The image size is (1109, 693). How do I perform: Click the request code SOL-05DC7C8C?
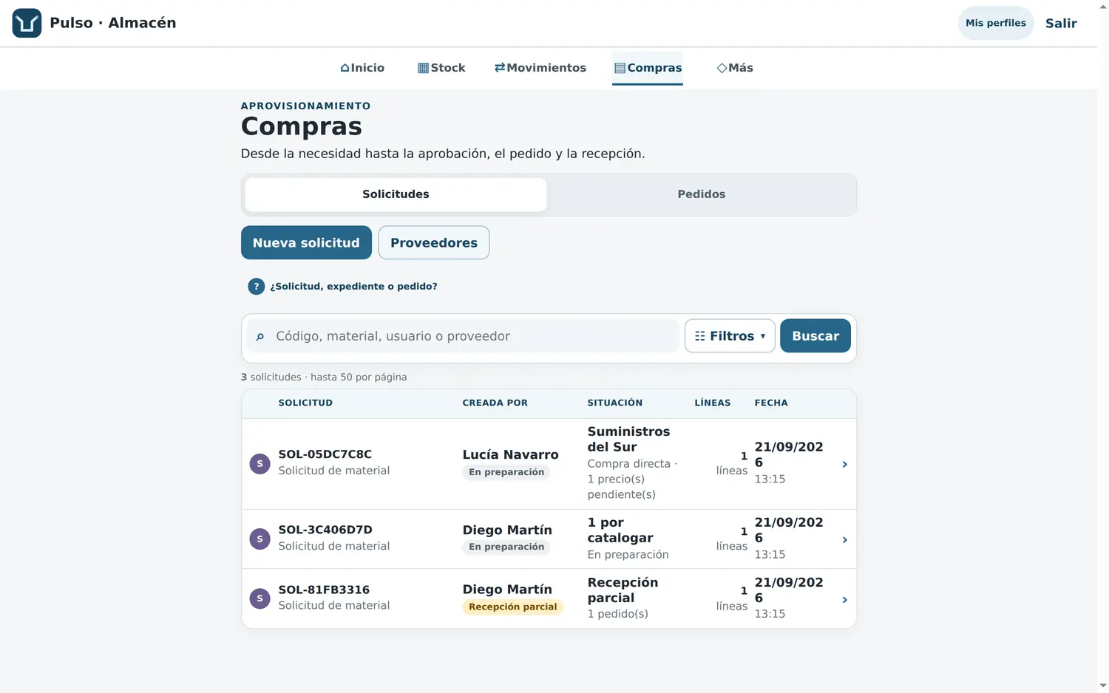coord(325,454)
